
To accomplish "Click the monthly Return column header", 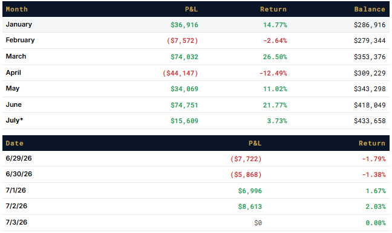I will pos(273,9).
